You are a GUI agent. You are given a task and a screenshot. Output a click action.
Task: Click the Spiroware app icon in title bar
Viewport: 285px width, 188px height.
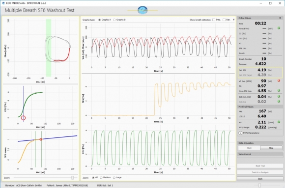point(3,3)
